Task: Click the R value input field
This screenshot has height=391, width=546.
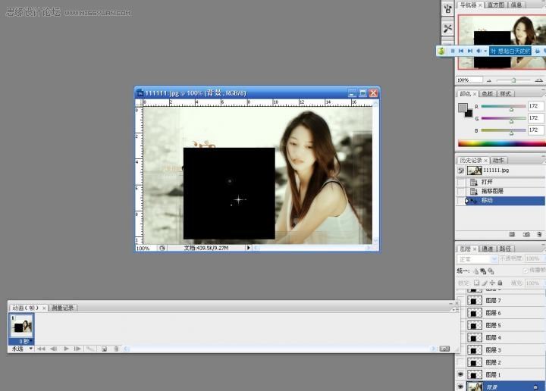Action: [x=535, y=106]
